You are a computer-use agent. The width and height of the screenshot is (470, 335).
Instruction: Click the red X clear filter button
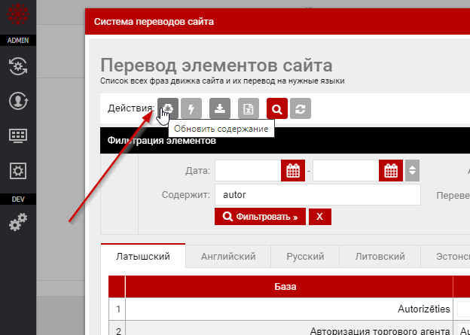[x=319, y=217]
